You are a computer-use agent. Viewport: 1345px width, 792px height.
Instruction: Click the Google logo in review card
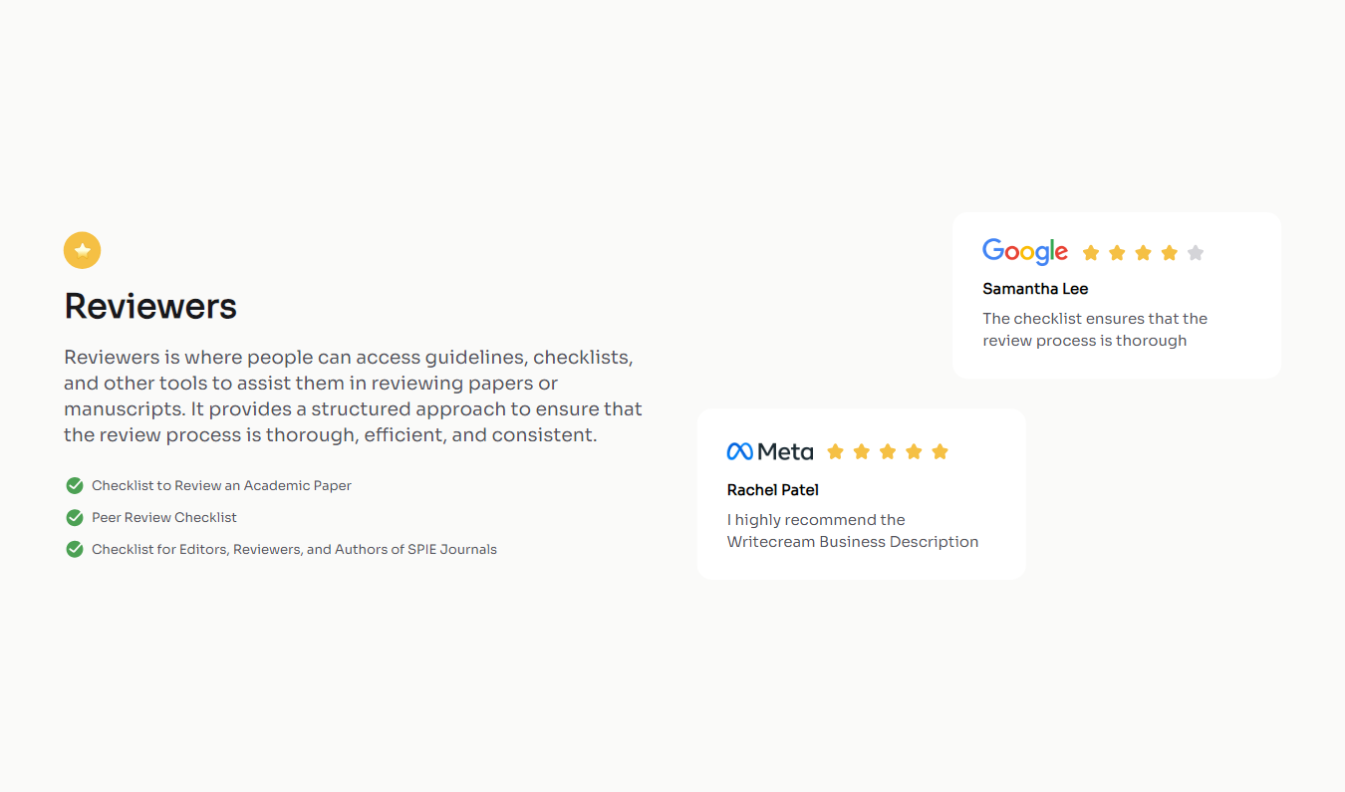coord(1025,252)
